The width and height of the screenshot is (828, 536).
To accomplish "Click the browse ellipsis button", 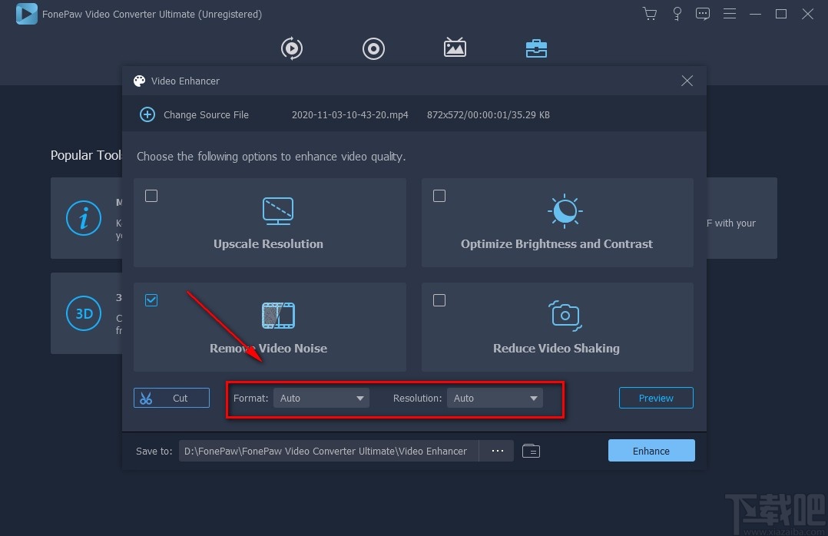I will click(497, 451).
